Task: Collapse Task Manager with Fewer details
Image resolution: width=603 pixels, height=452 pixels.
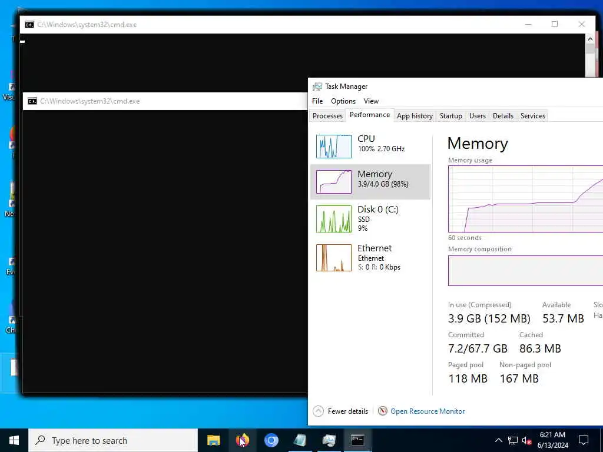Action: tap(340, 411)
